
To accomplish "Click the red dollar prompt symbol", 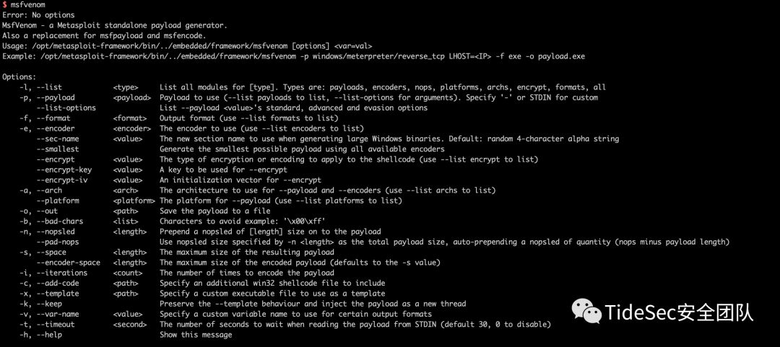I will pyautogui.click(x=5, y=4).
